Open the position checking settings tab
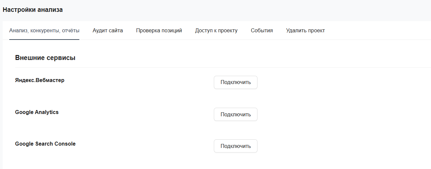Screen dimensions: 431x169 159,31
